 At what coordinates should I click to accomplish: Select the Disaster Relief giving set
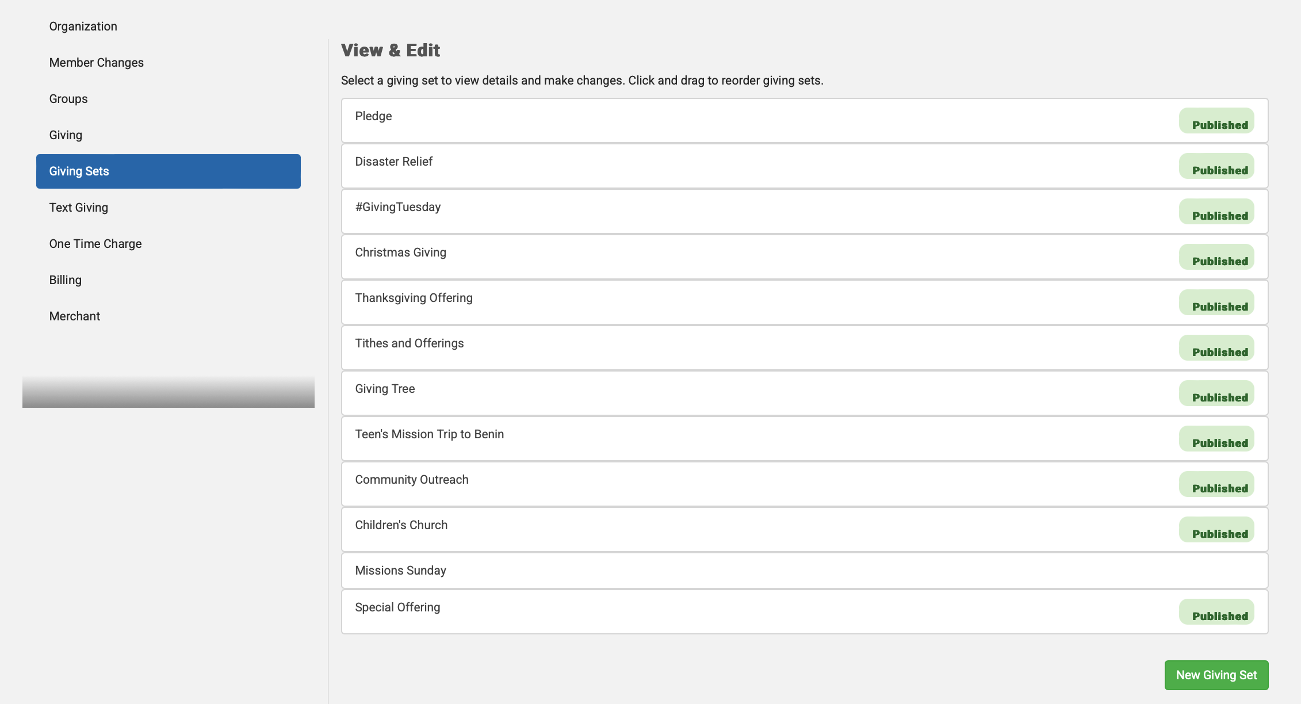[x=394, y=162]
